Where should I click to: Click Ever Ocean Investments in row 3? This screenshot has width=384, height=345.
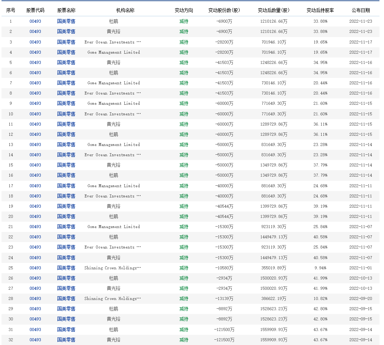pyautogui.click(x=113, y=42)
